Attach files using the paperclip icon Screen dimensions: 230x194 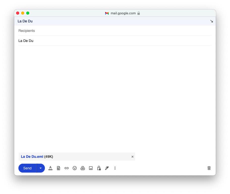click(x=59, y=168)
